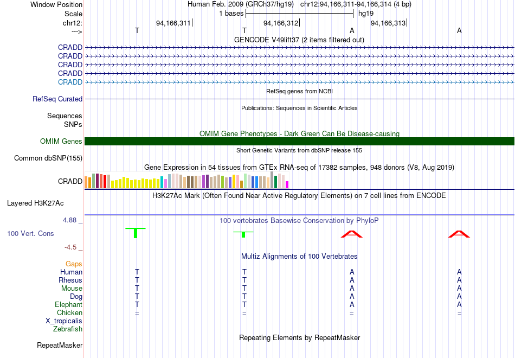Image resolution: width=515 pixels, height=358 pixels.
Task: Select the chr12:94,166,311-94,166,314 (4 bp) position text
Action: [356, 4]
